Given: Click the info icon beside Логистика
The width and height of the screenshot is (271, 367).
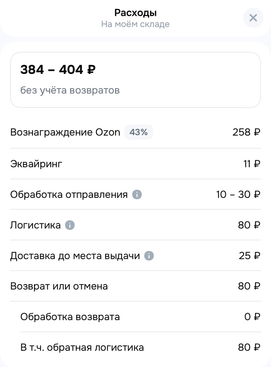Looking at the screenshot, I should point(70,225).
